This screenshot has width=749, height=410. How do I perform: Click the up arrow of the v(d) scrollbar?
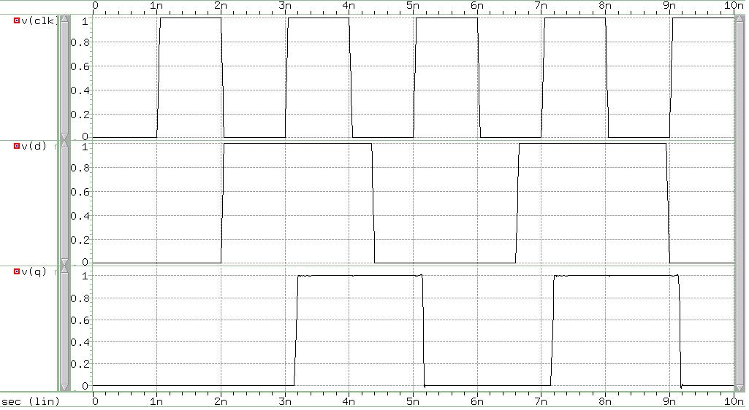click(65, 144)
